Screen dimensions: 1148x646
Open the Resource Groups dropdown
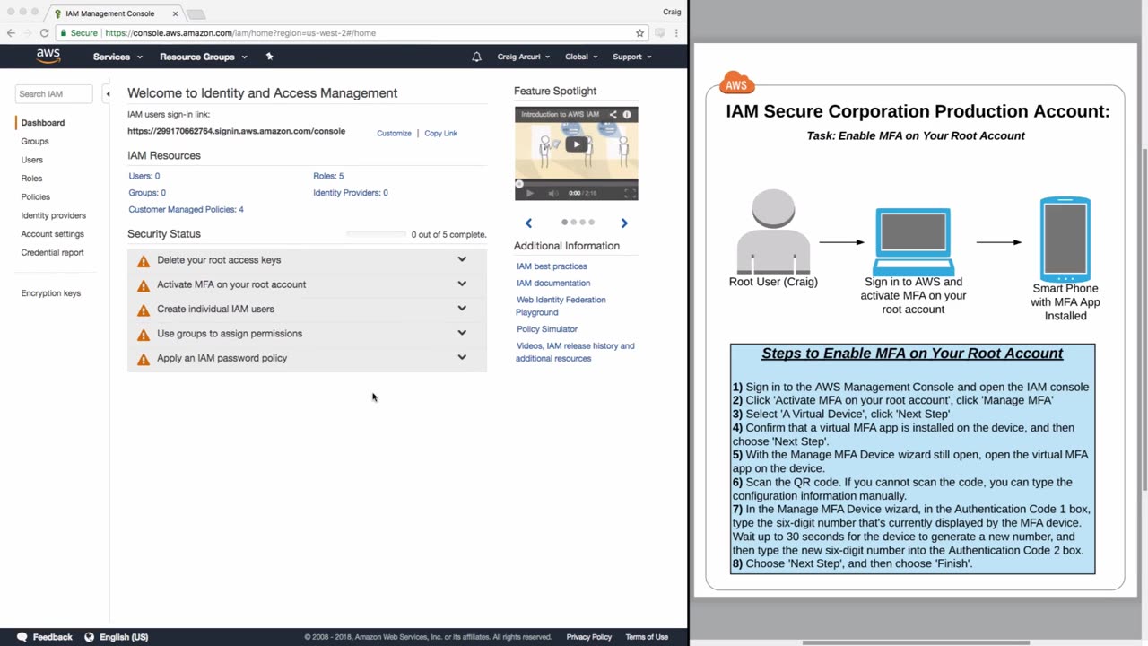point(203,57)
